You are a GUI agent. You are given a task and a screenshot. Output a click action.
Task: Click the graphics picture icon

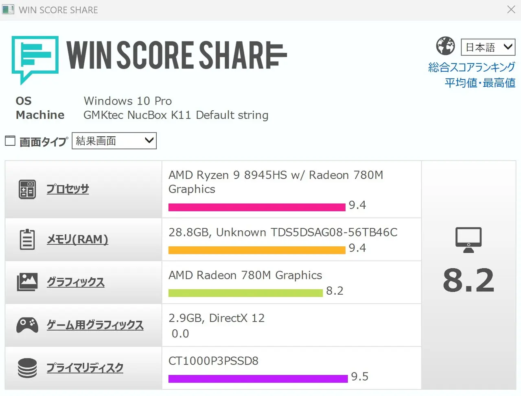pyautogui.click(x=27, y=282)
